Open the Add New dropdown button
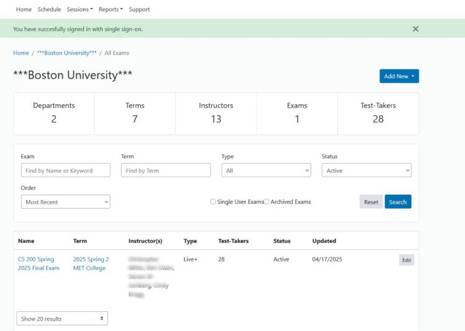Image resolution: width=465 pixels, height=331 pixels. pos(399,76)
